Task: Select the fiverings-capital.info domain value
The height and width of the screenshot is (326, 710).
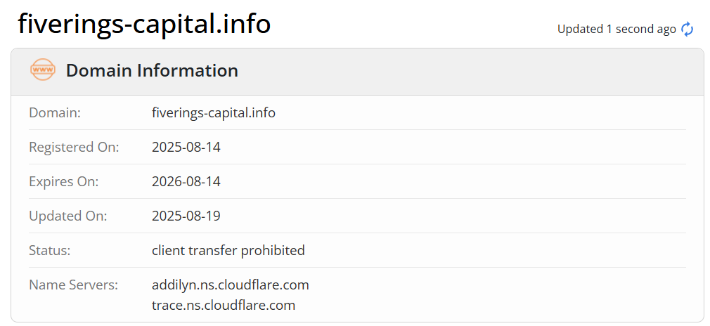Action: pos(214,112)
